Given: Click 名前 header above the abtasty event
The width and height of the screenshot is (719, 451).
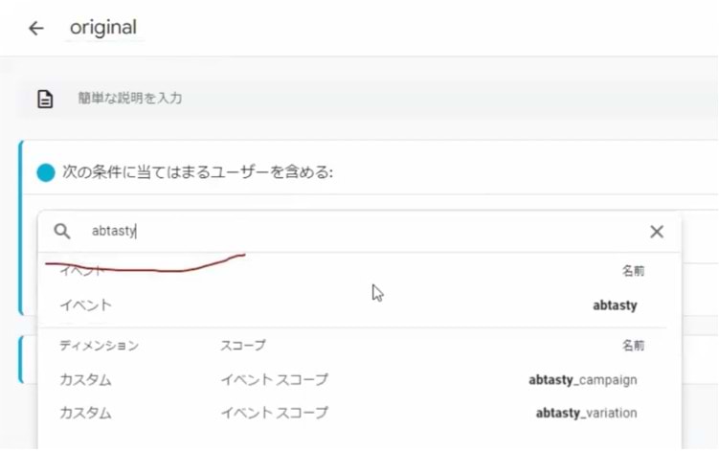Looking at the screenshot, I should (x=633, y=271).
